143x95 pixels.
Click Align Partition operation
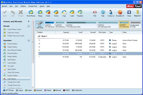coord(12,69)
